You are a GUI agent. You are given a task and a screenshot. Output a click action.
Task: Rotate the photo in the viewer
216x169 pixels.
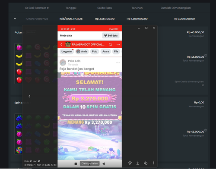pyautogui.click(x=146, y=163)
